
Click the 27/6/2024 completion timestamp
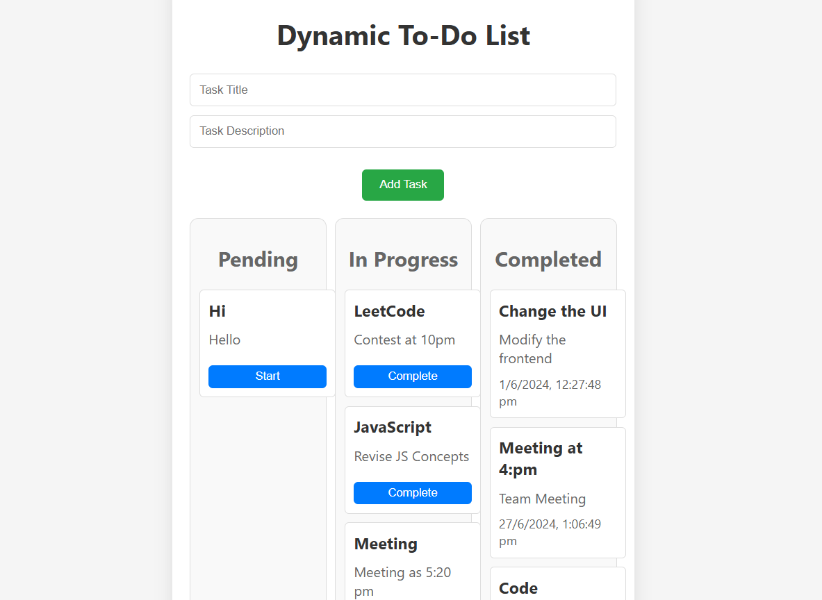550,533
